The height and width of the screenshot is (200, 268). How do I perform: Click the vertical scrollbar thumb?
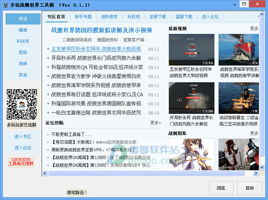[x=262, y=87]
